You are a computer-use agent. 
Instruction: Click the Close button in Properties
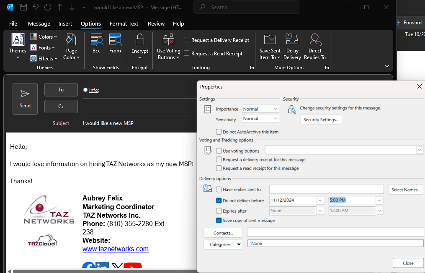(408, 263)
